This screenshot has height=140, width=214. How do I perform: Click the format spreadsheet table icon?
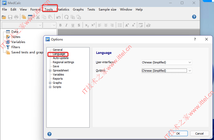(141, 25)
